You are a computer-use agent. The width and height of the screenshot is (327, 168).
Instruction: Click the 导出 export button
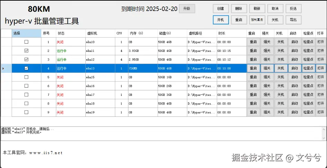[x=293, y=20]
